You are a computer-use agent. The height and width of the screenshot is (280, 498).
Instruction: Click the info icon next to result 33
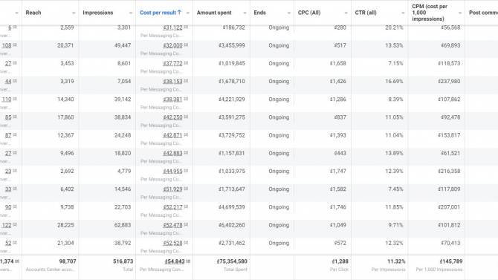pos(15,189)
